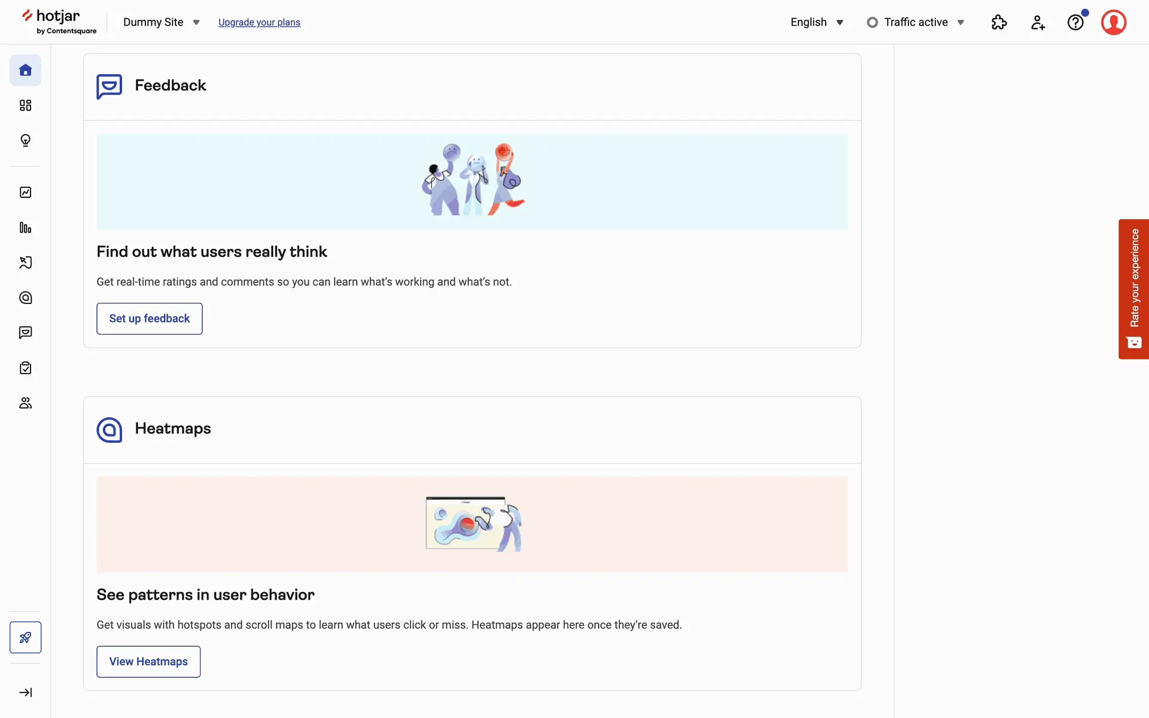Open the English language dropdown
This screenshot has width=1149, height=718.
816,22
